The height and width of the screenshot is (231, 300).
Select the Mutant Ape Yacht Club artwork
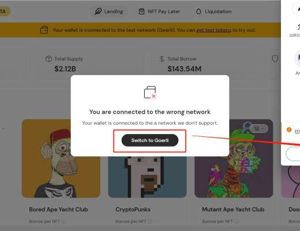[234, 158]
